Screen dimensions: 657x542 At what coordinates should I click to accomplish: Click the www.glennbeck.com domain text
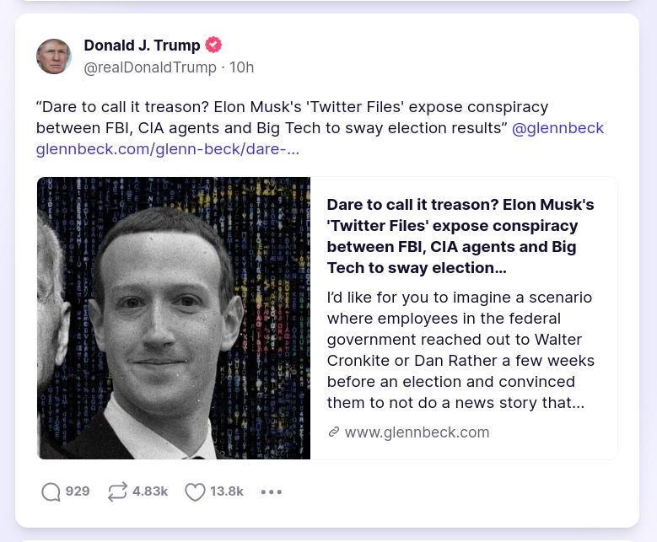(x=417, y=432)
